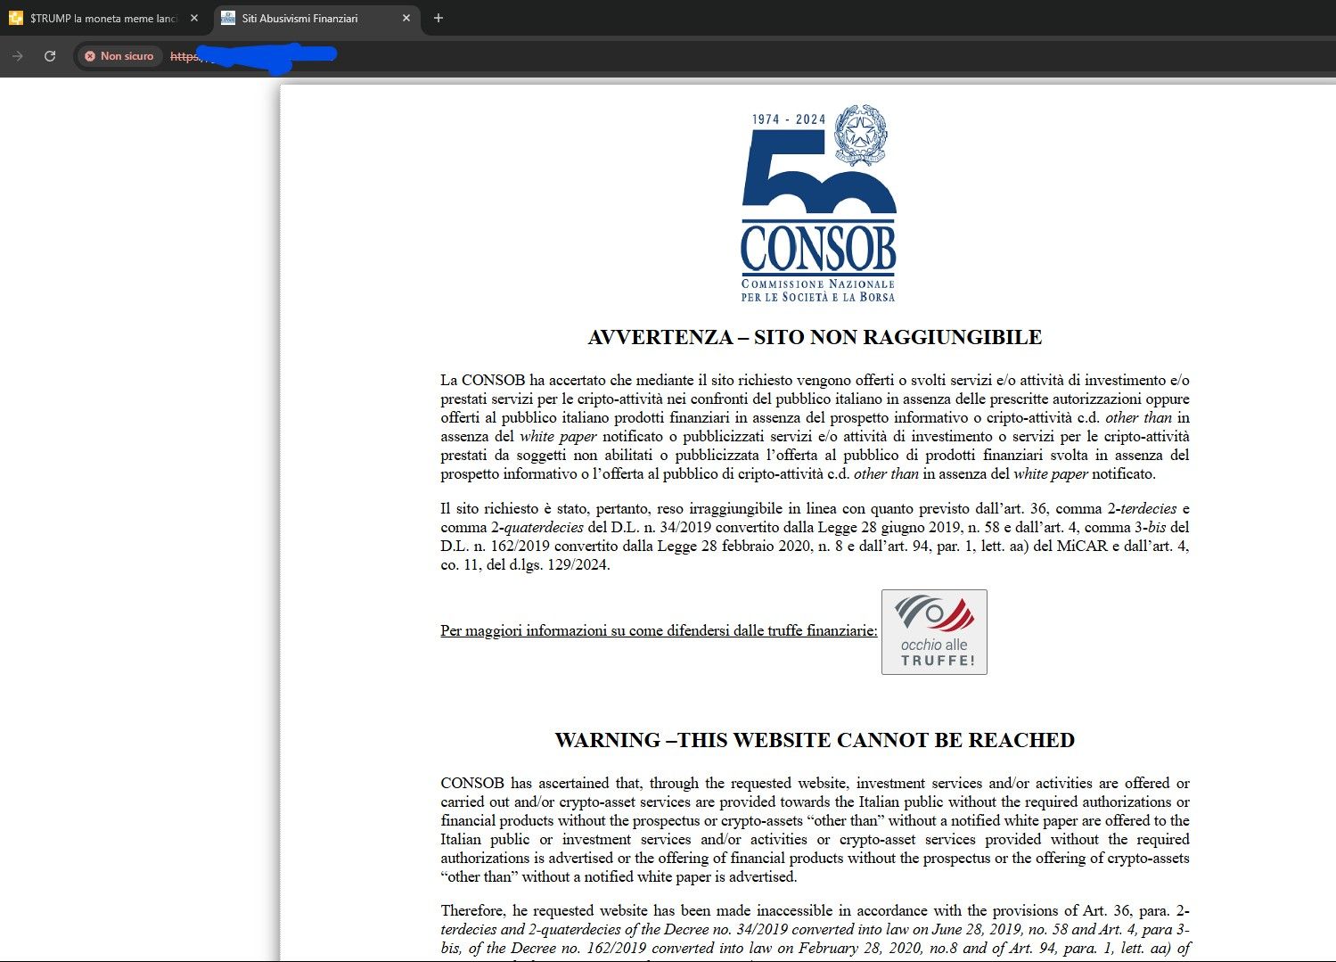Click the paragraph starting 'Il sito richiesto è stato'
The width and height of the screenshot is (1336, 962).
coord(815,536)
